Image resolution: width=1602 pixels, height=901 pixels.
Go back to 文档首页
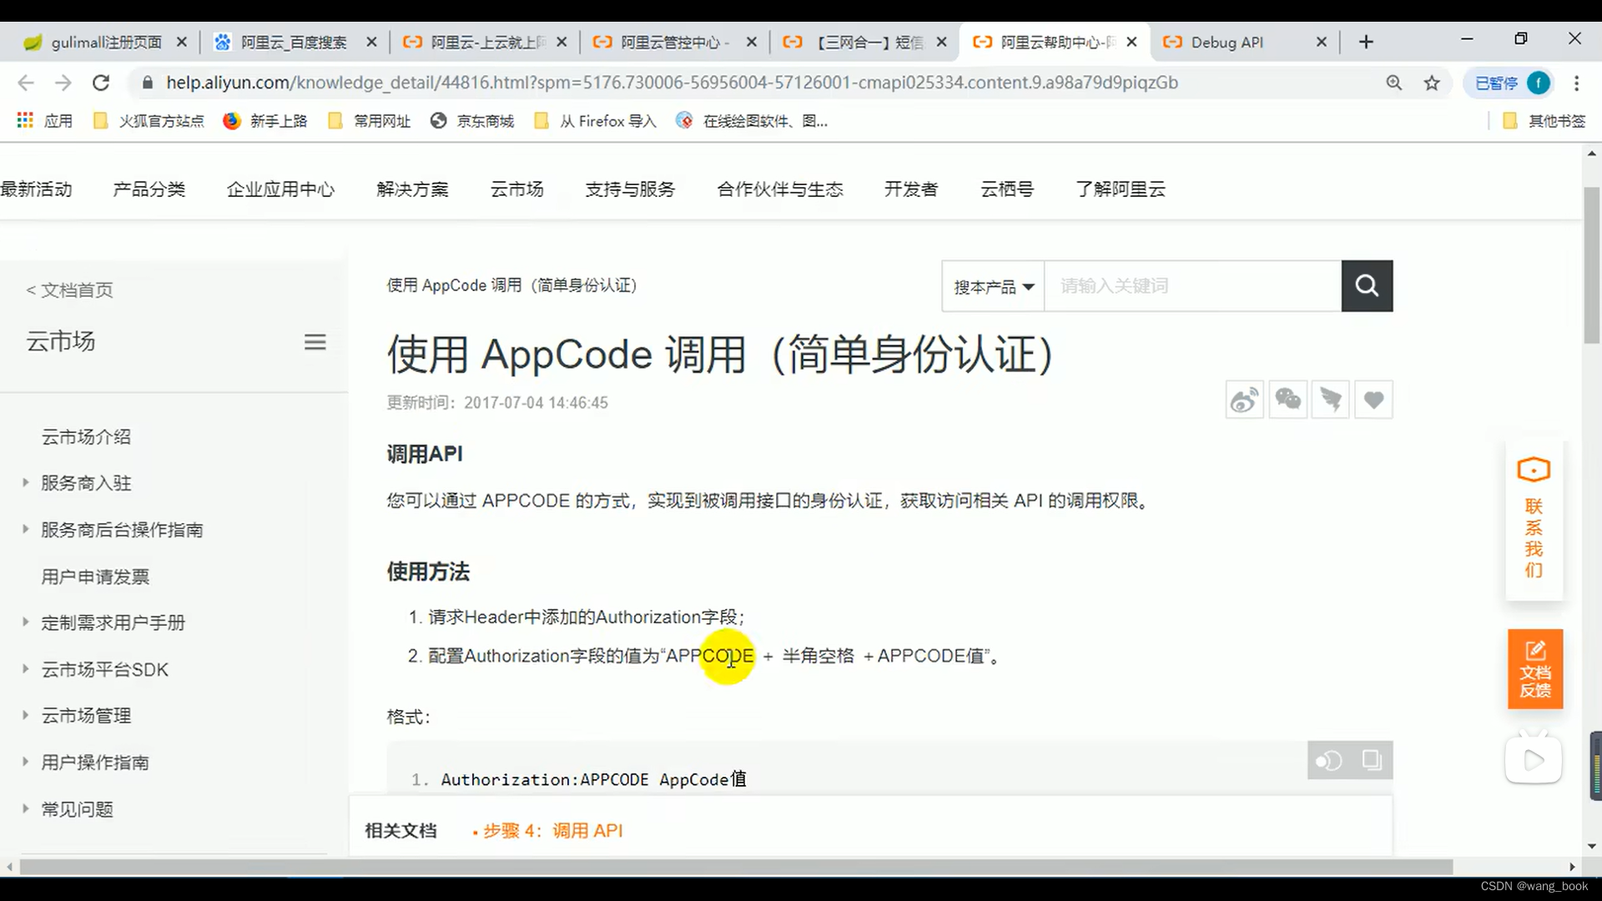click(69, 289)
